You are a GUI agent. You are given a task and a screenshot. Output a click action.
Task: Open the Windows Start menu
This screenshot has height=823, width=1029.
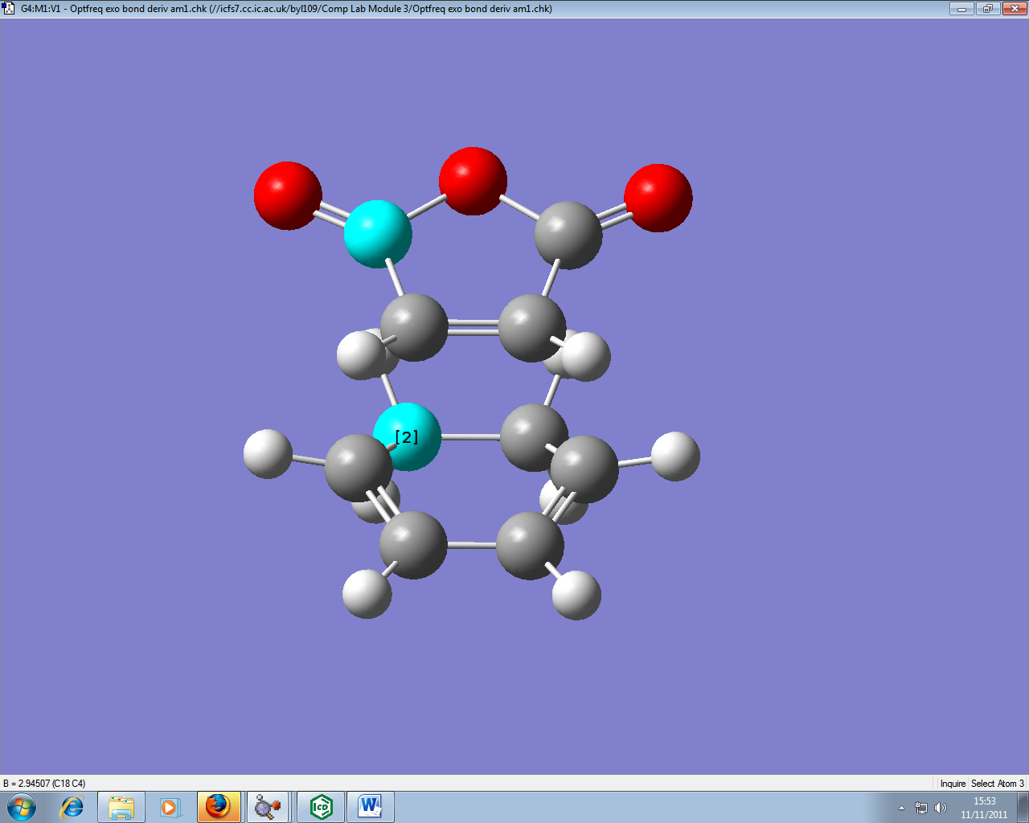pyautogui.click(x=22, y=806)
